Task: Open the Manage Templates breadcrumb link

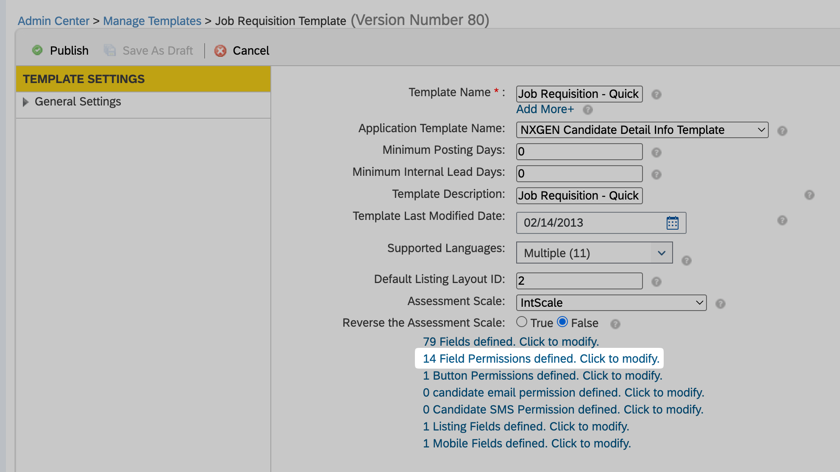Action: click(152, 21)
